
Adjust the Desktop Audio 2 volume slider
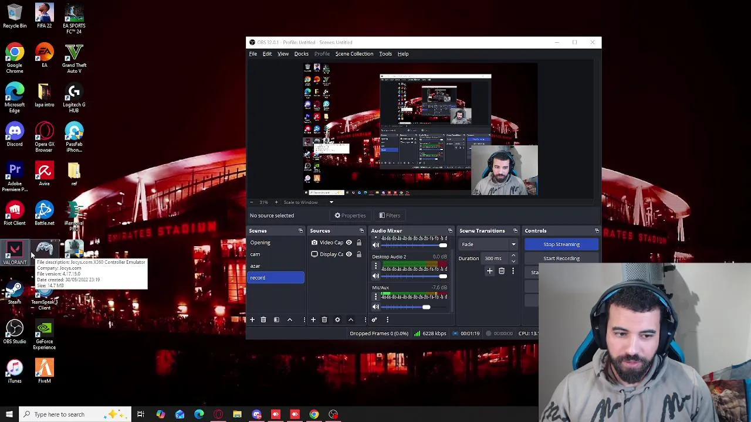(414, 276)
